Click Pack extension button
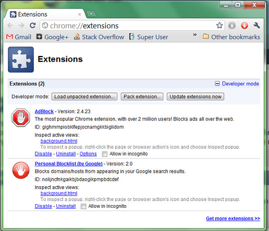 click(x=142, y=97)
